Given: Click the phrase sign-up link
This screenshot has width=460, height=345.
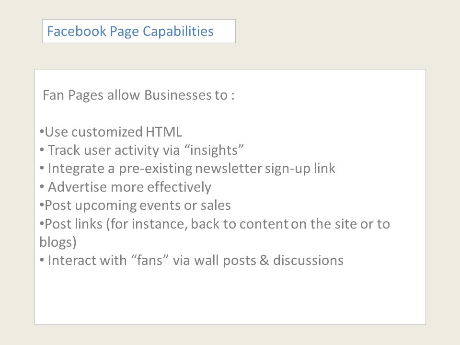Looking at the screenshot, I should [x=300, y=169].
